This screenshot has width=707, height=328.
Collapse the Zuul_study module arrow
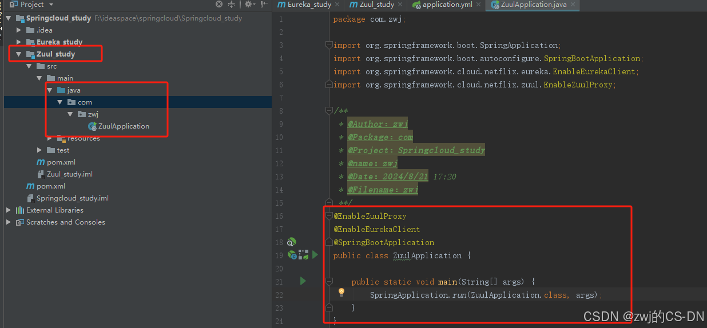click(x=19, y=54)
